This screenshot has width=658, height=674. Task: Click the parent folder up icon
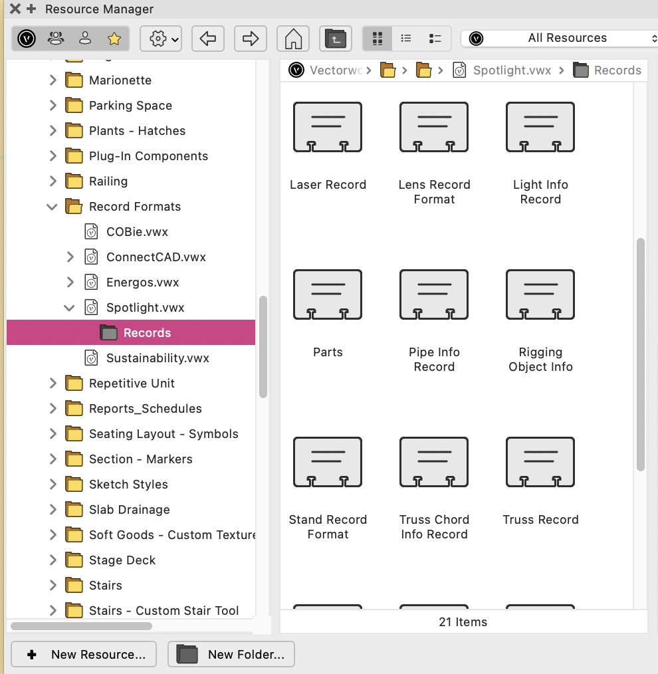click(336, 39)
